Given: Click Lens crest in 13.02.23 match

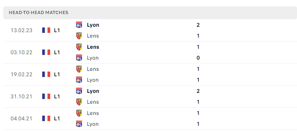Looking at the screenshot, I should [79, 36].
